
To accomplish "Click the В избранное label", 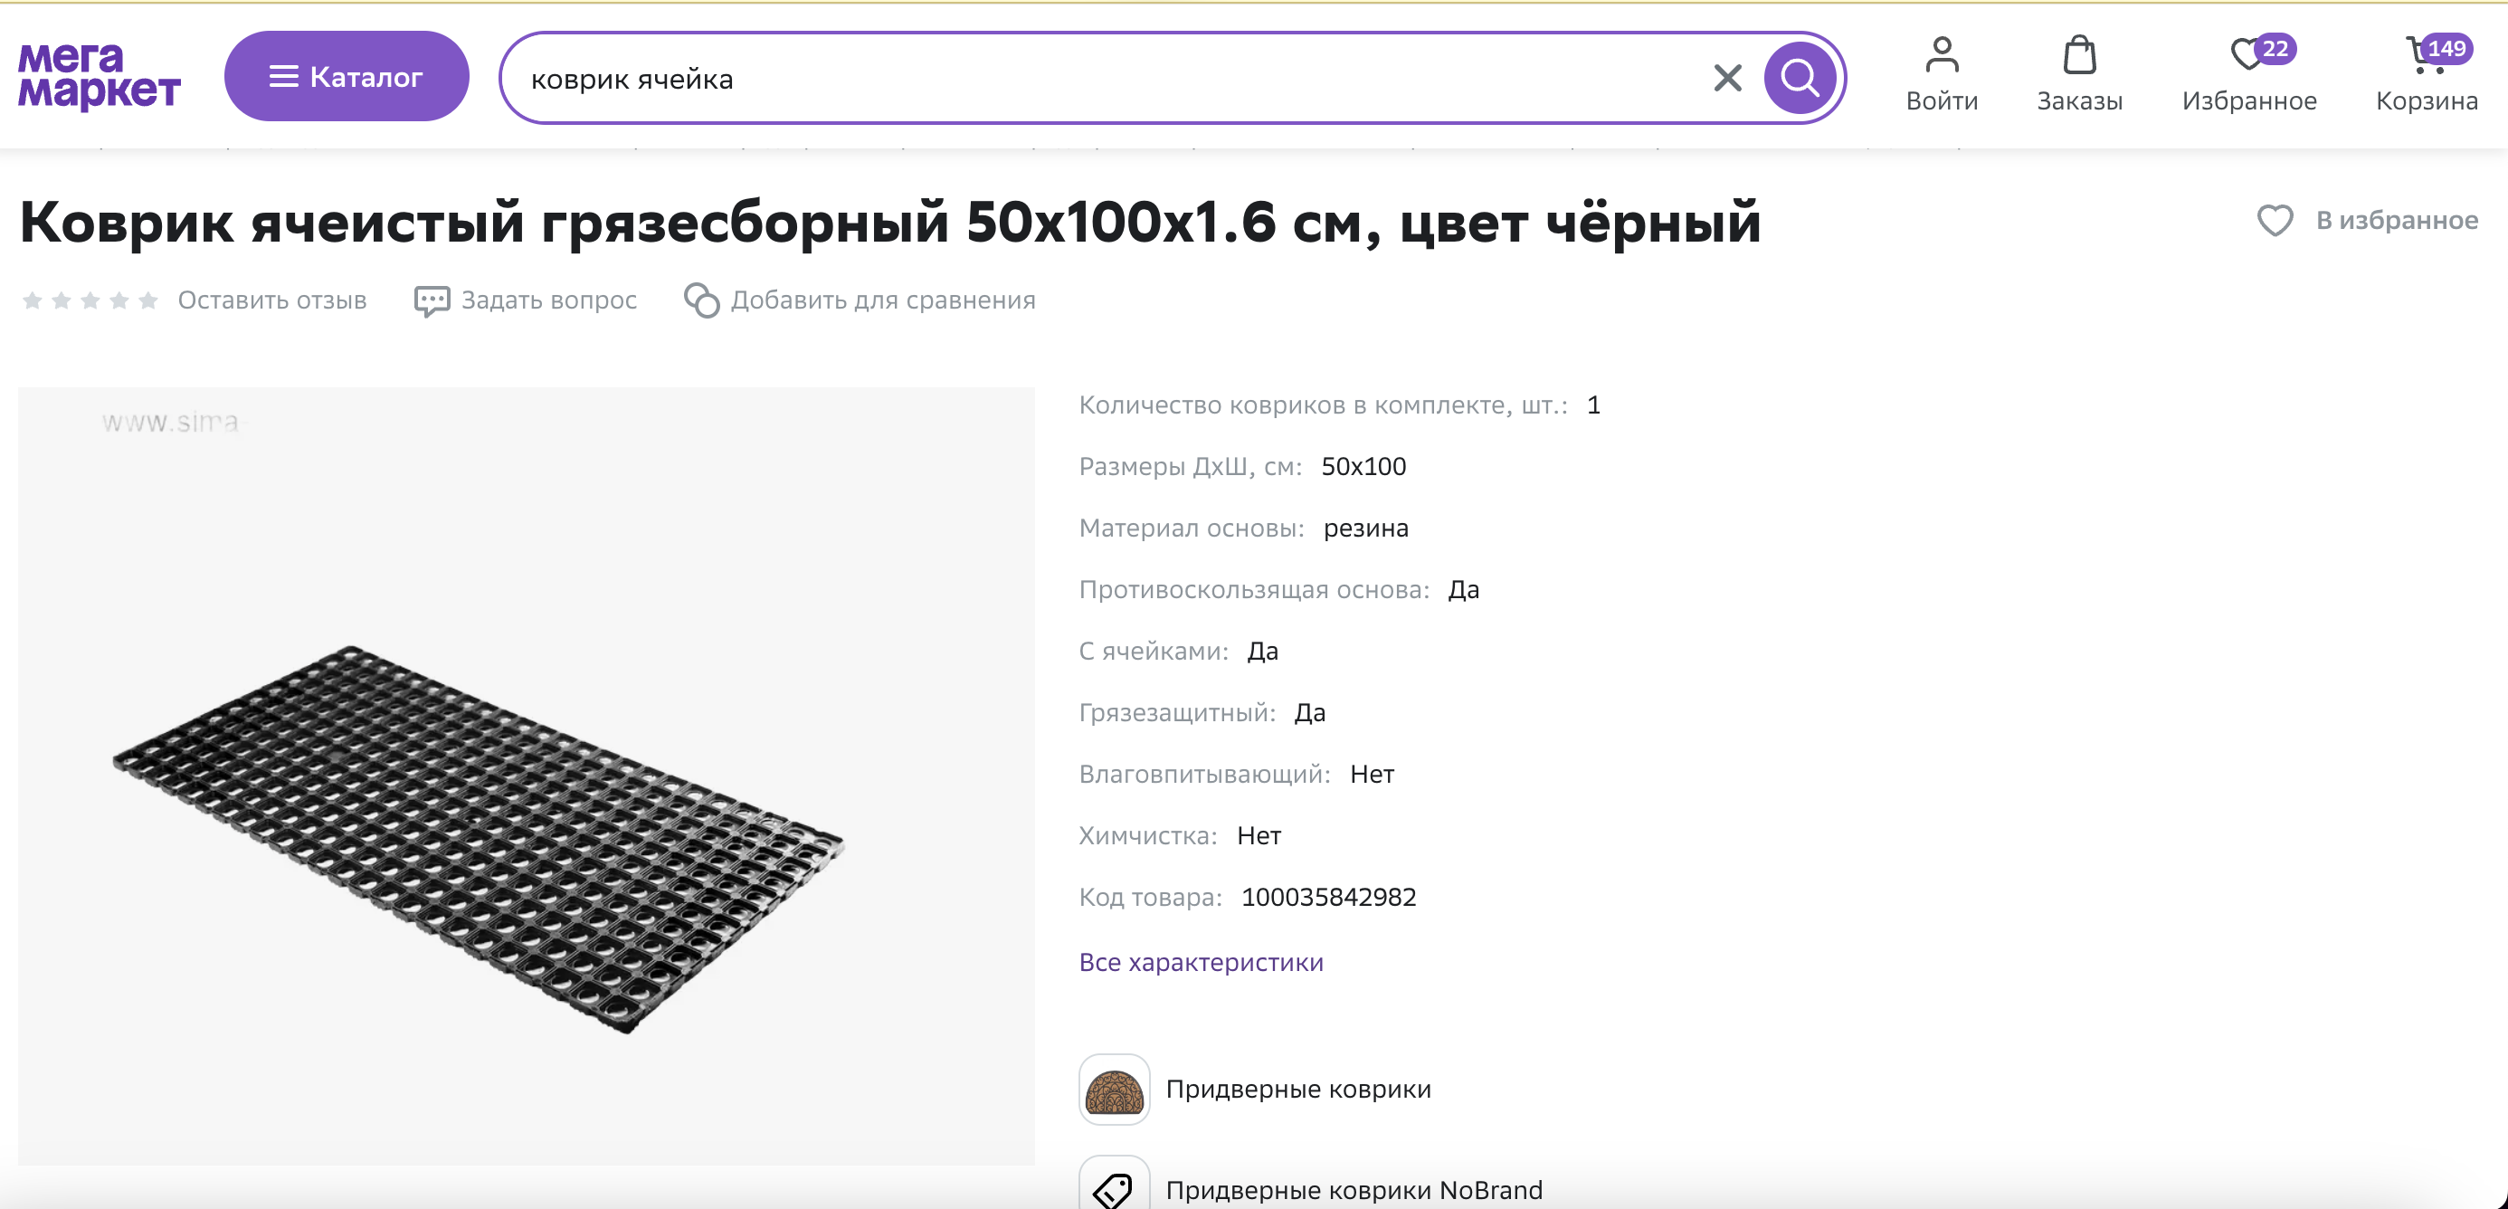I will [x=2397, y=221].
